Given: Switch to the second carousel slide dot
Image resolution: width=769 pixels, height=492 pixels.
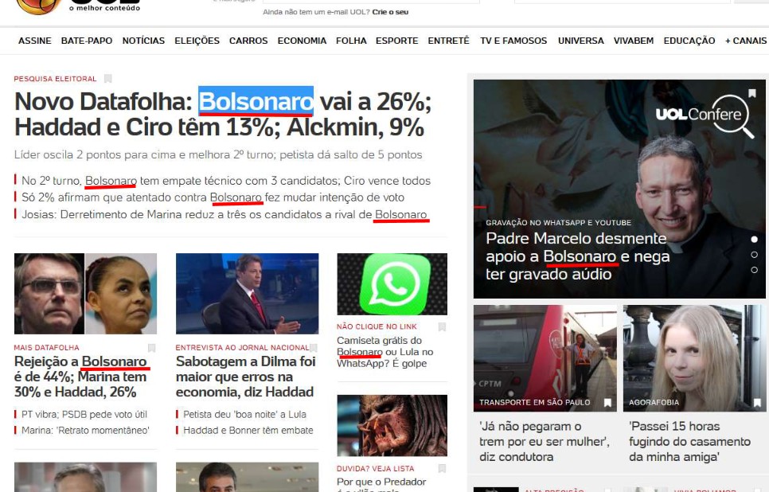Looking at the screenshot, I should [x=755, y=255].
